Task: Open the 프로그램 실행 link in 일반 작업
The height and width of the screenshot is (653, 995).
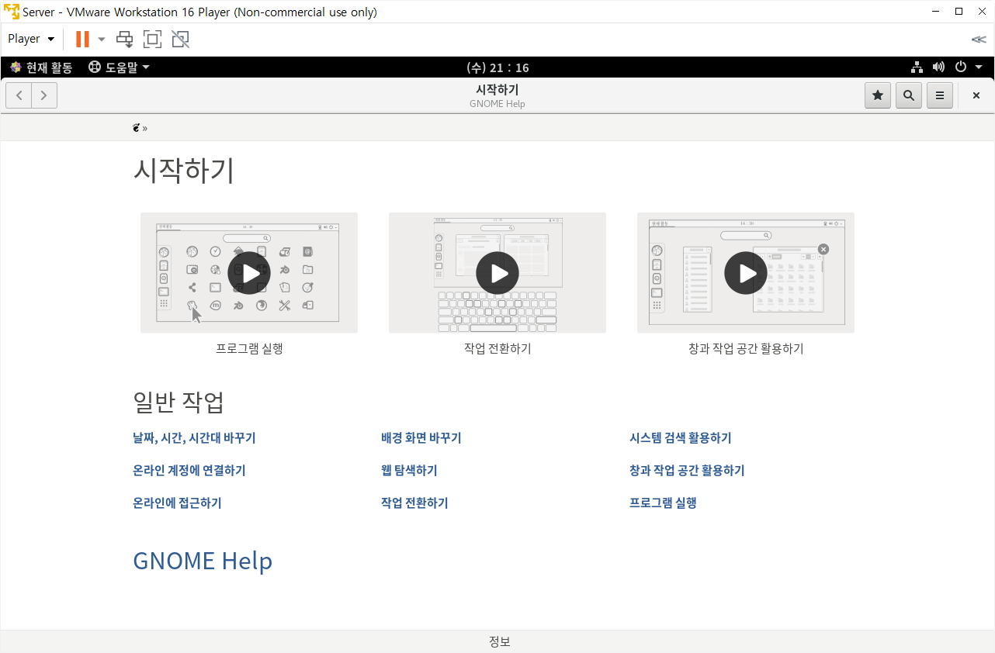Action: pos(663,503)
